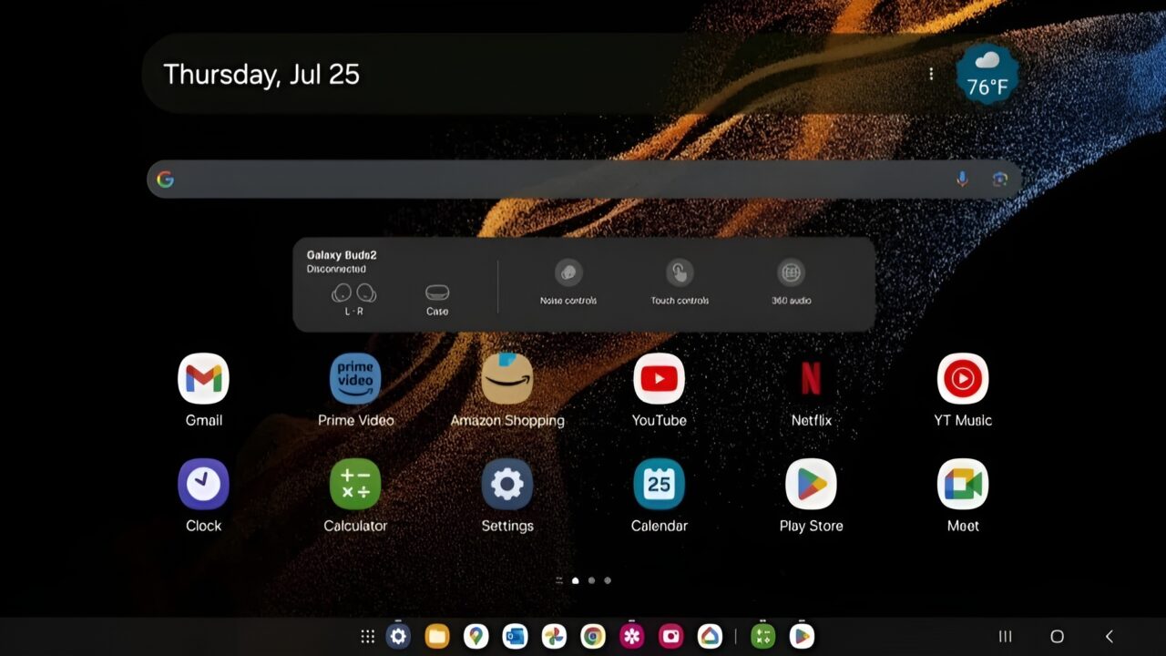Open Touch controls in Buds widget

[680, 282]
